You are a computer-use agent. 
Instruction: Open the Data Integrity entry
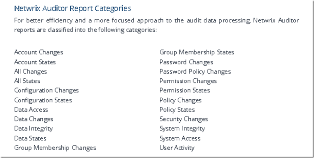click(34, 129)
